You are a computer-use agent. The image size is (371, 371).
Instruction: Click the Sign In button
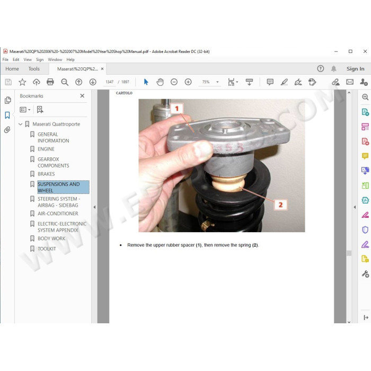click(355, 69)
